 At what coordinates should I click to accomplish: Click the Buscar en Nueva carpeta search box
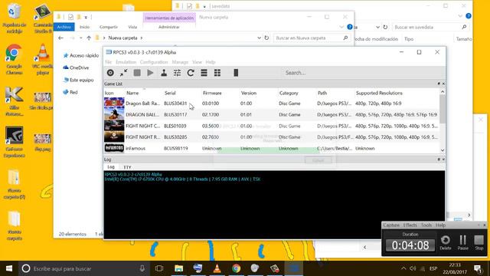pos(312,38)
